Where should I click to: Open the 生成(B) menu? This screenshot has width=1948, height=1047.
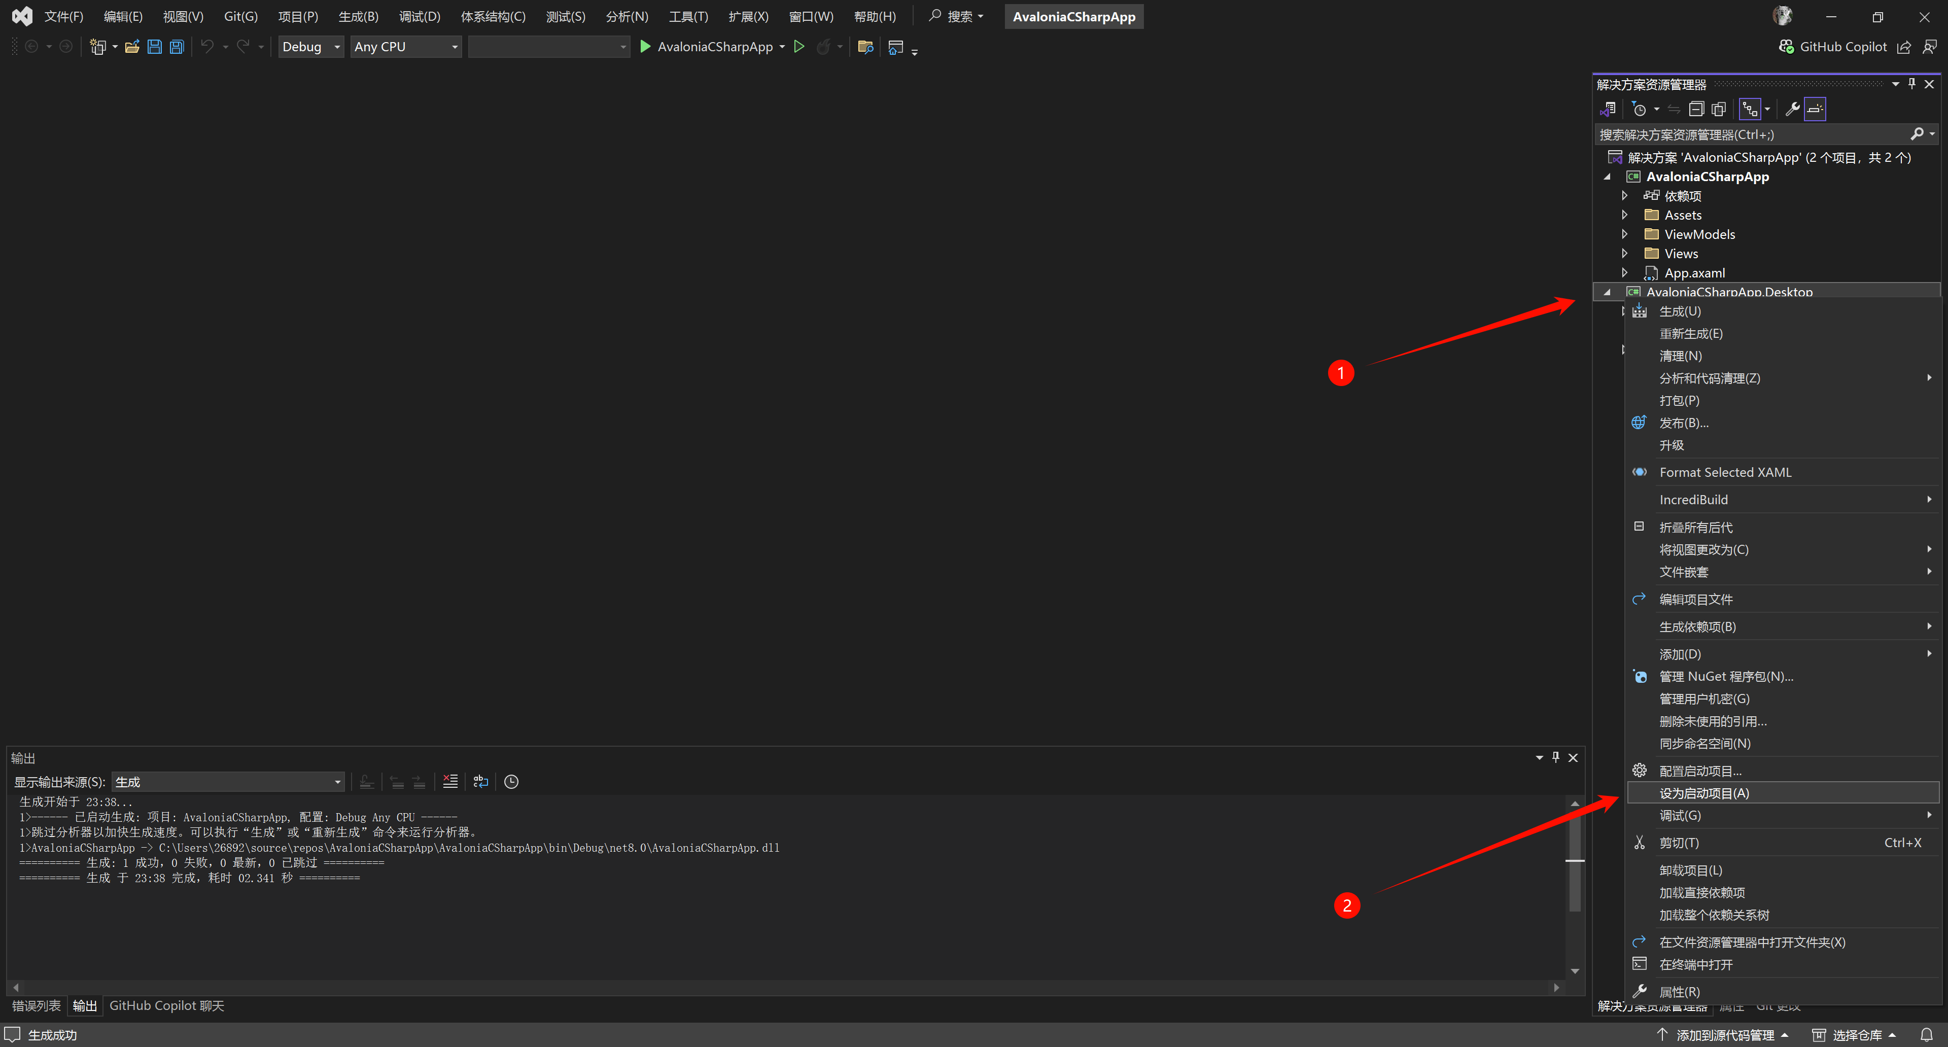tap(359, 17)
